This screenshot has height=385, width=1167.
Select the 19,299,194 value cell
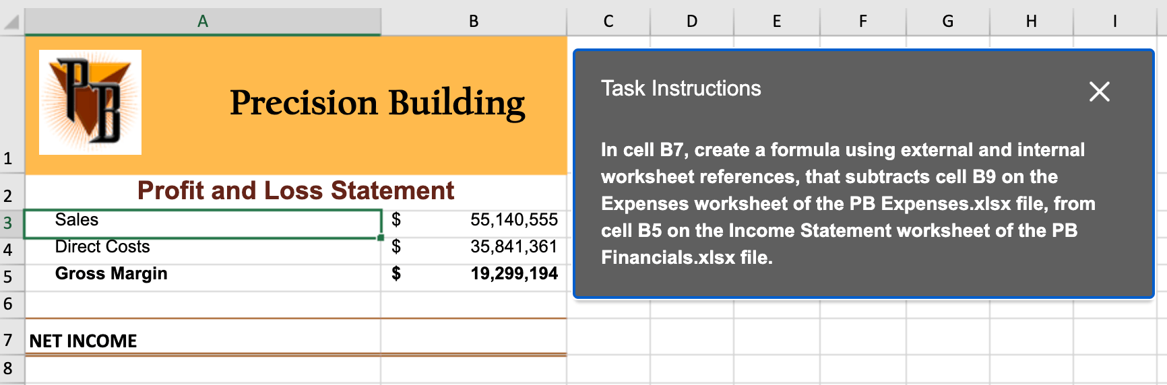point(474,277)
